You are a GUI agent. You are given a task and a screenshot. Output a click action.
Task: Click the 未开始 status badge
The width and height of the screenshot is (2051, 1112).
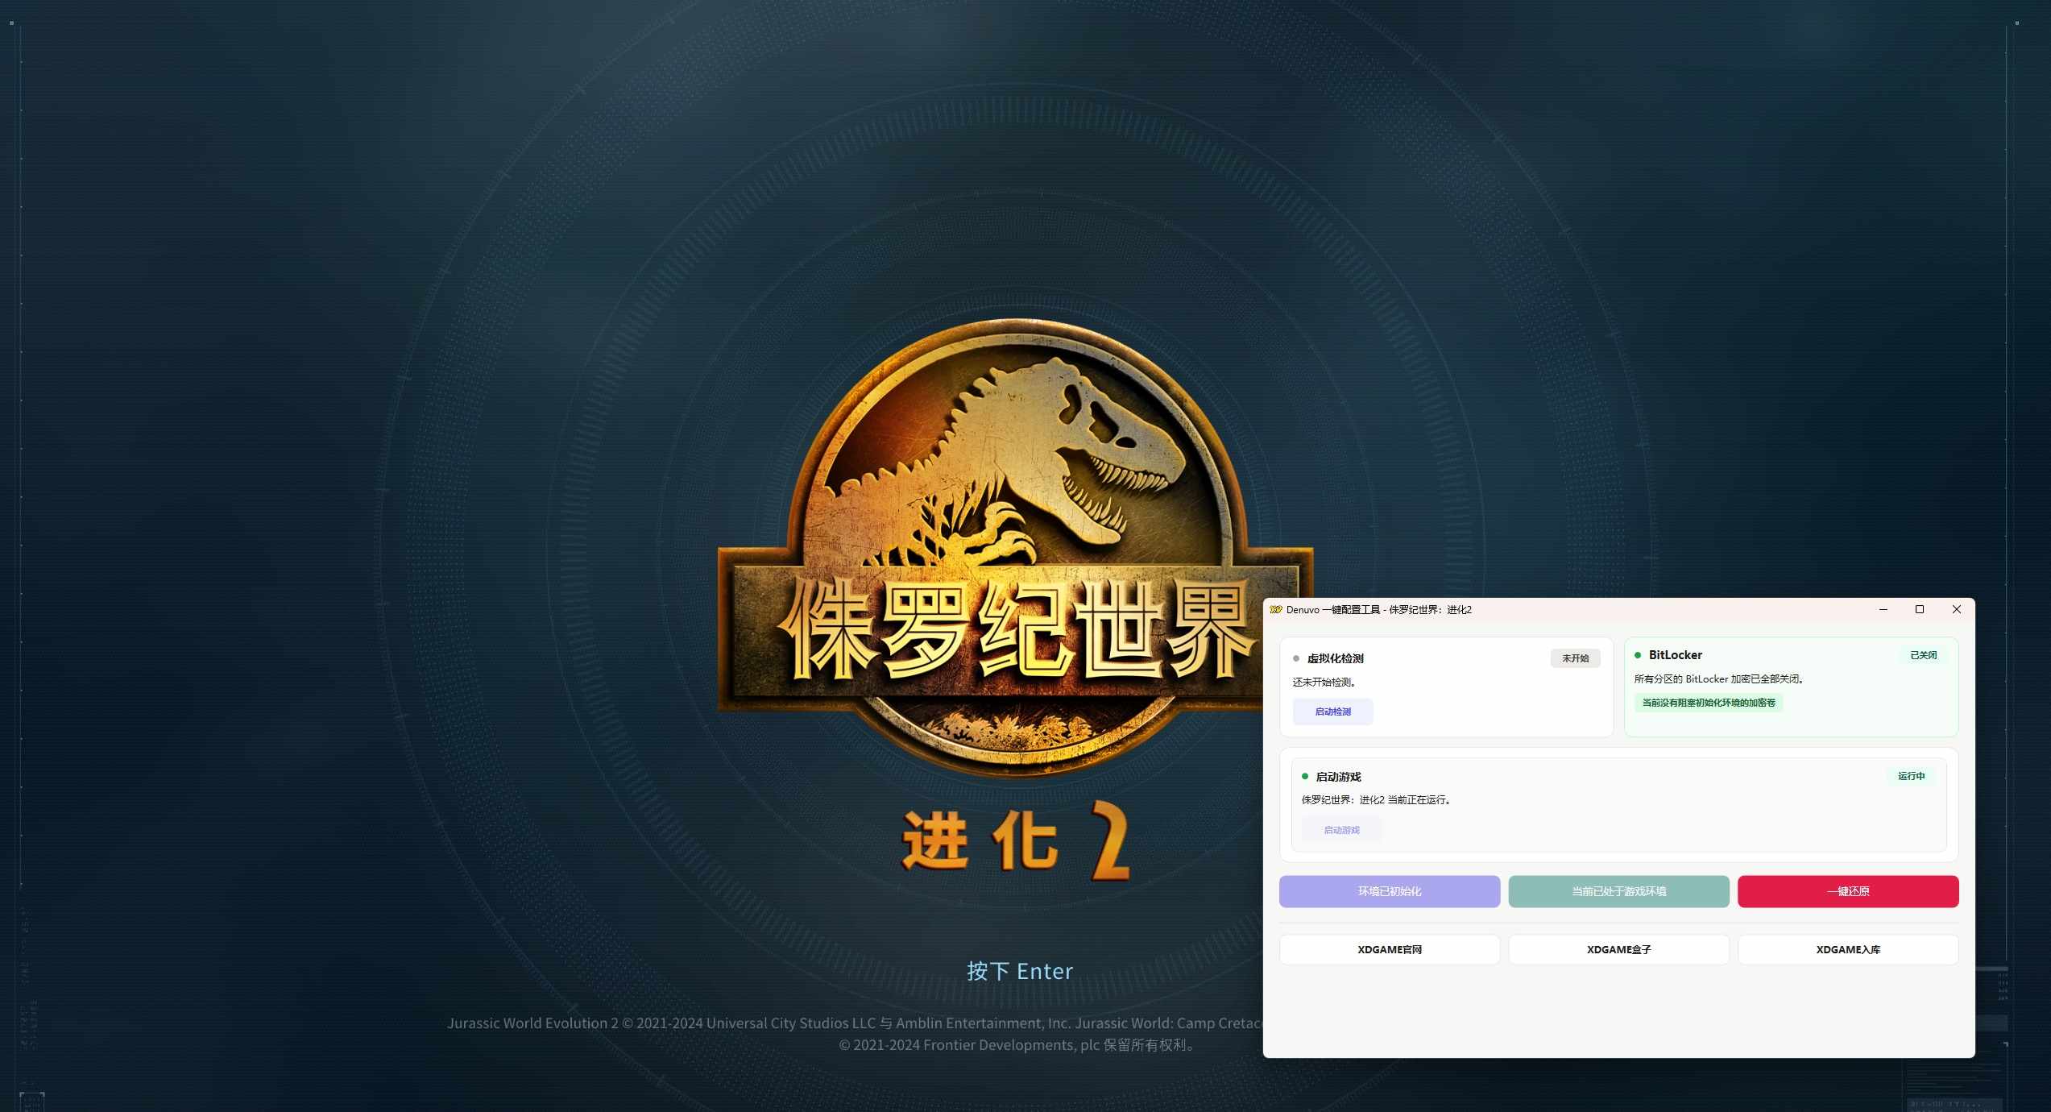pyautogui.click(x=1576, y=658)
